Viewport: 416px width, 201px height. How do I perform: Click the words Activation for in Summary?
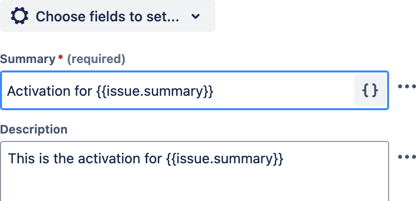[49, 91]
